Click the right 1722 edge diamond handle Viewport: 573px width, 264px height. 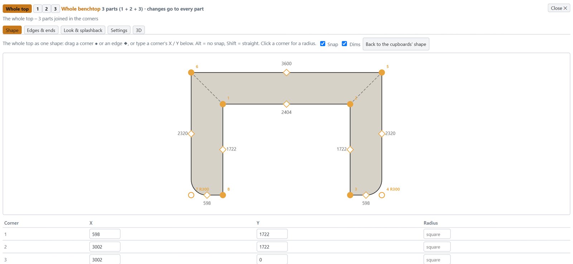tap(350, 149)
